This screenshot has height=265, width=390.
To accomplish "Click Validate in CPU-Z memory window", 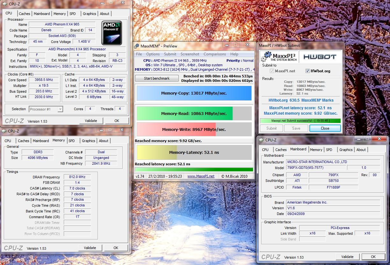I will coord(90,248).
